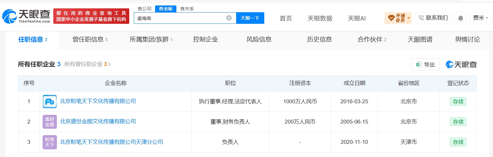The width and height of the screenshot is (493, 157).
Task: Click the 联系我们 phone button
Action: pyautogui.click(x=433, y=18)
